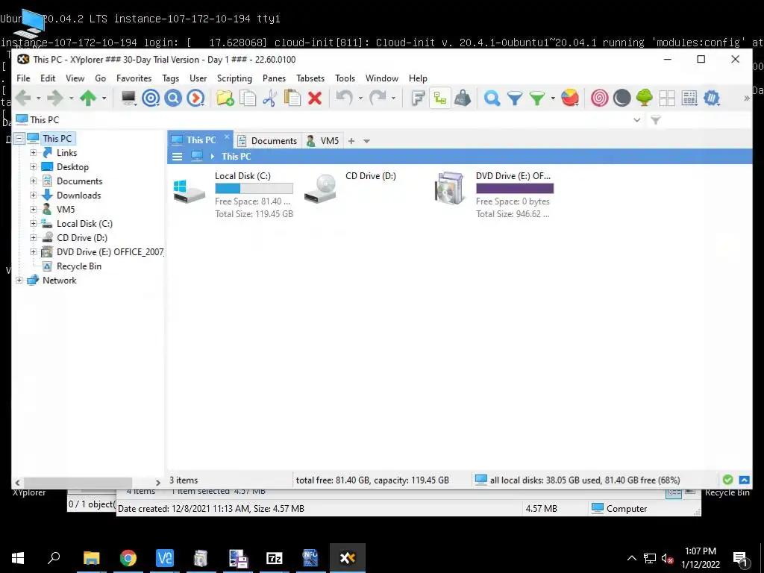
Task: Open the Windows Start menu
Action: point(18,558)
